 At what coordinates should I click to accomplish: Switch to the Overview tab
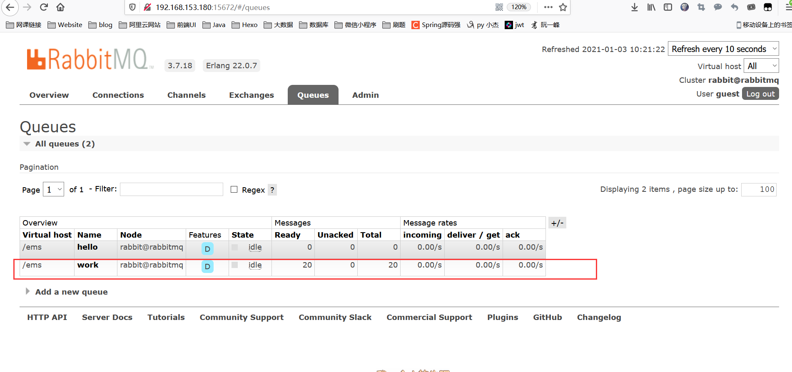[49, 95]
